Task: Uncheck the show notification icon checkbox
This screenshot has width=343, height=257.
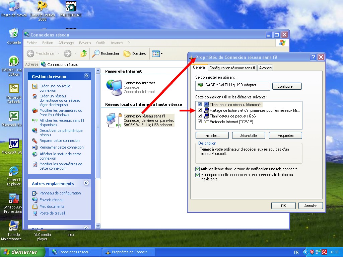Action: point(197,169)
